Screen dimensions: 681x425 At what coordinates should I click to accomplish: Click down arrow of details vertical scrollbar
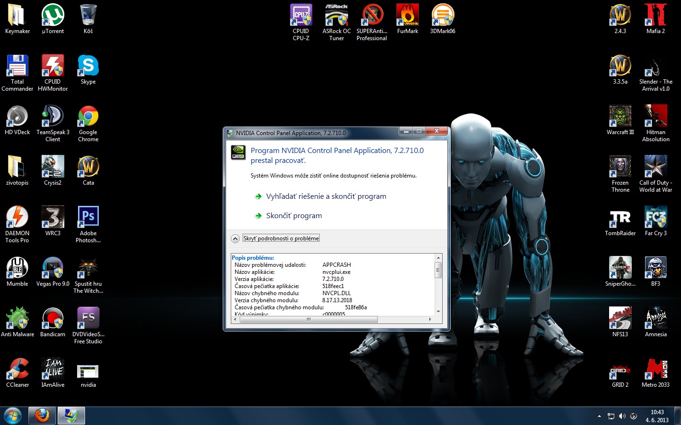click(x=438, y=312)
